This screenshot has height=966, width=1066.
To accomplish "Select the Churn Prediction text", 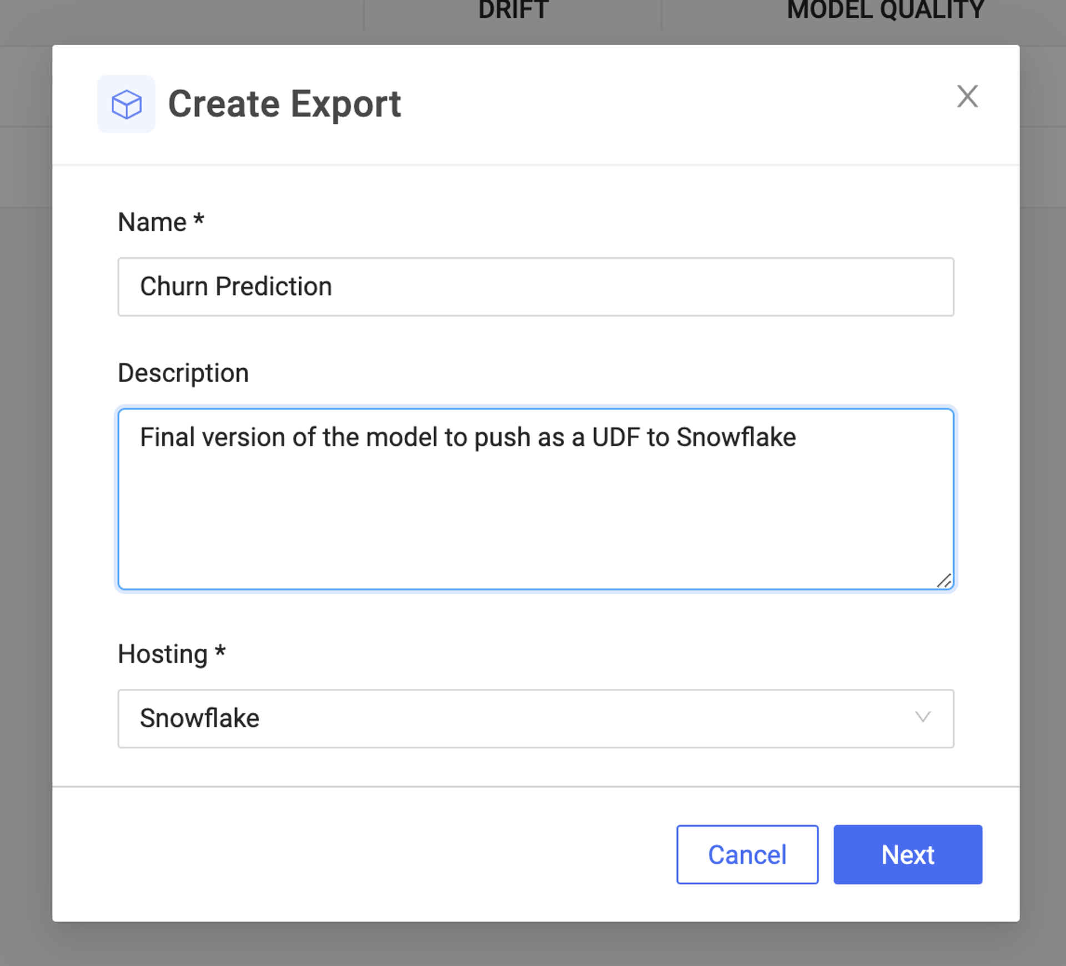I will point(236,287).
